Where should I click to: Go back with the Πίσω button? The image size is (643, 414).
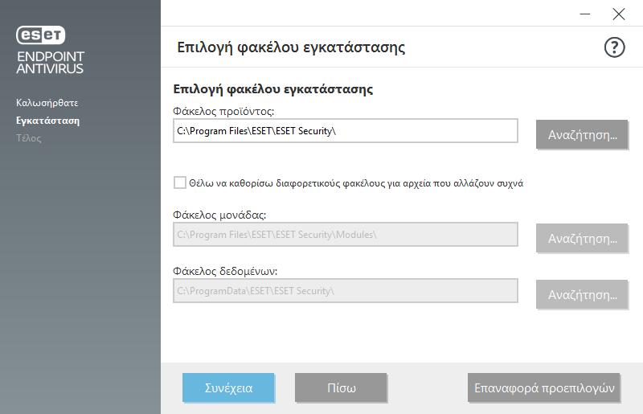click(x=341, y=387)
